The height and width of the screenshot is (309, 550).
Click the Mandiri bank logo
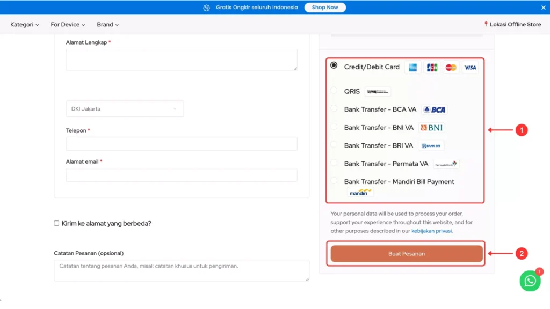coord(360,193)
